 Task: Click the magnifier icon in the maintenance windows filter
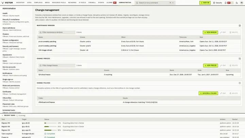(x=40, y=32)
